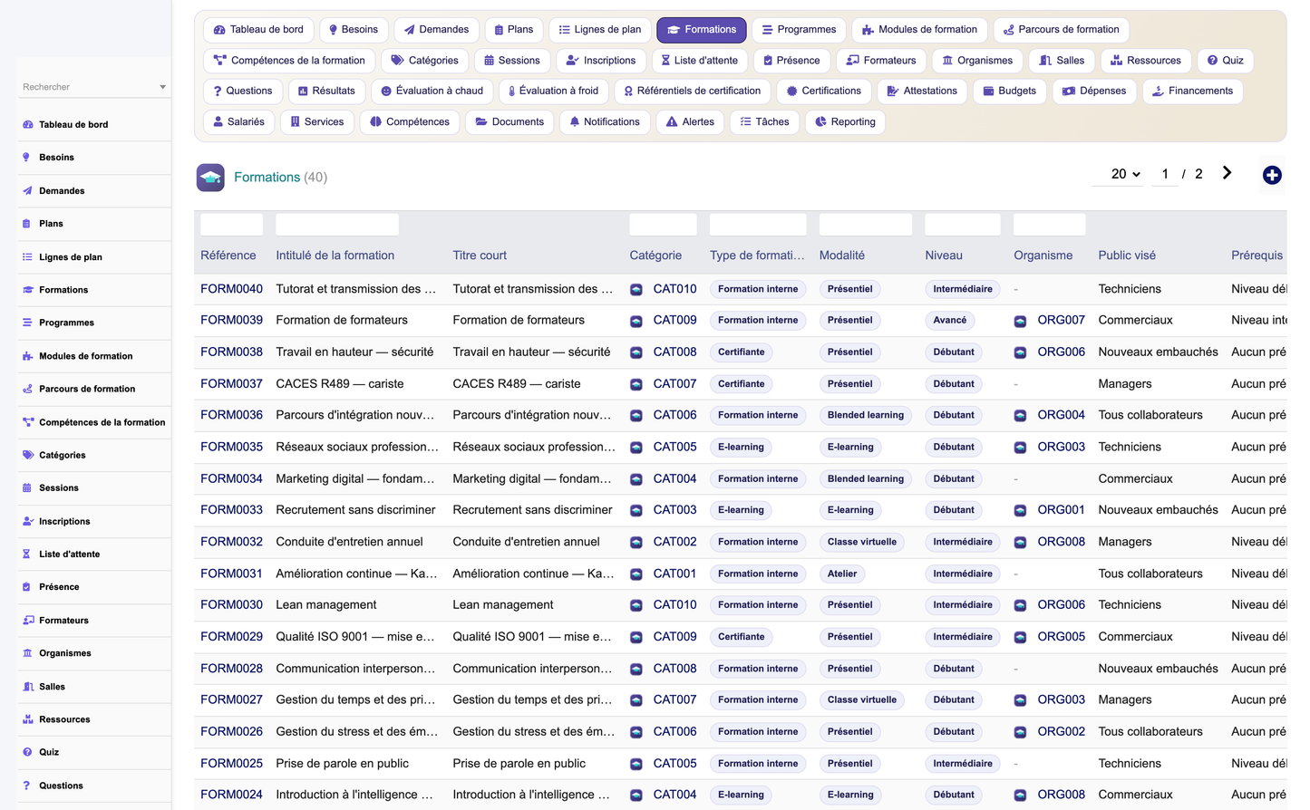Click the Organismes building icon in the sidebar
The width and height of the screenshot is (1310, 810).
click(x=27, y=653)
